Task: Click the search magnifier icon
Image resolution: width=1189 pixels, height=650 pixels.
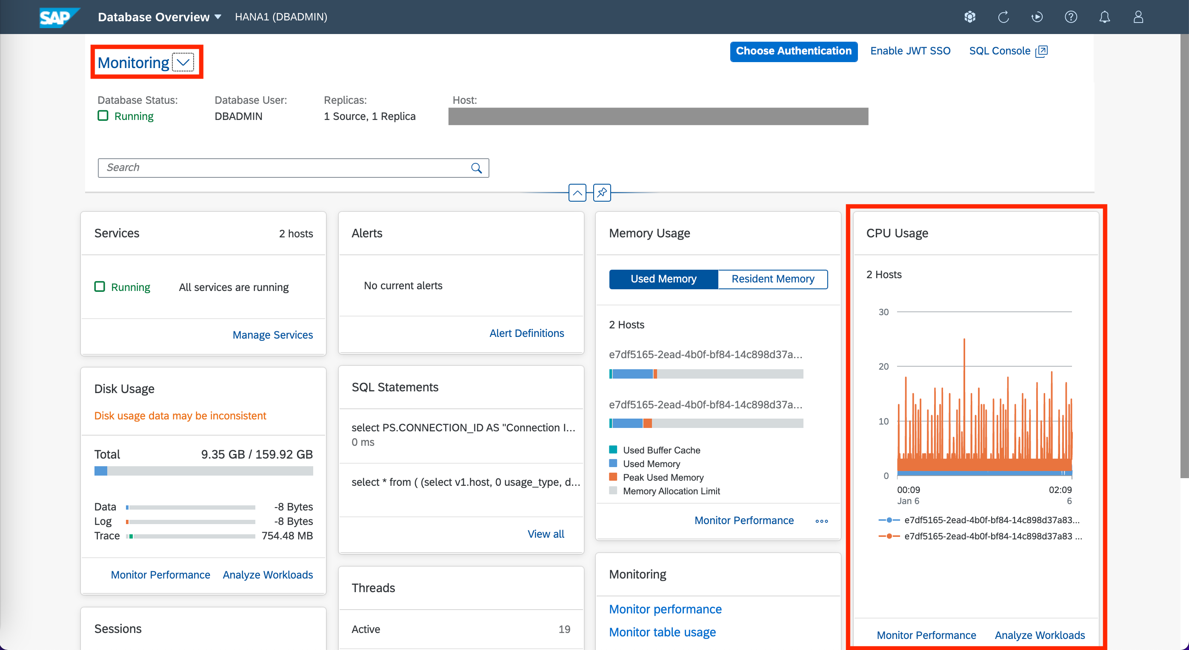Action: (476, 168)
